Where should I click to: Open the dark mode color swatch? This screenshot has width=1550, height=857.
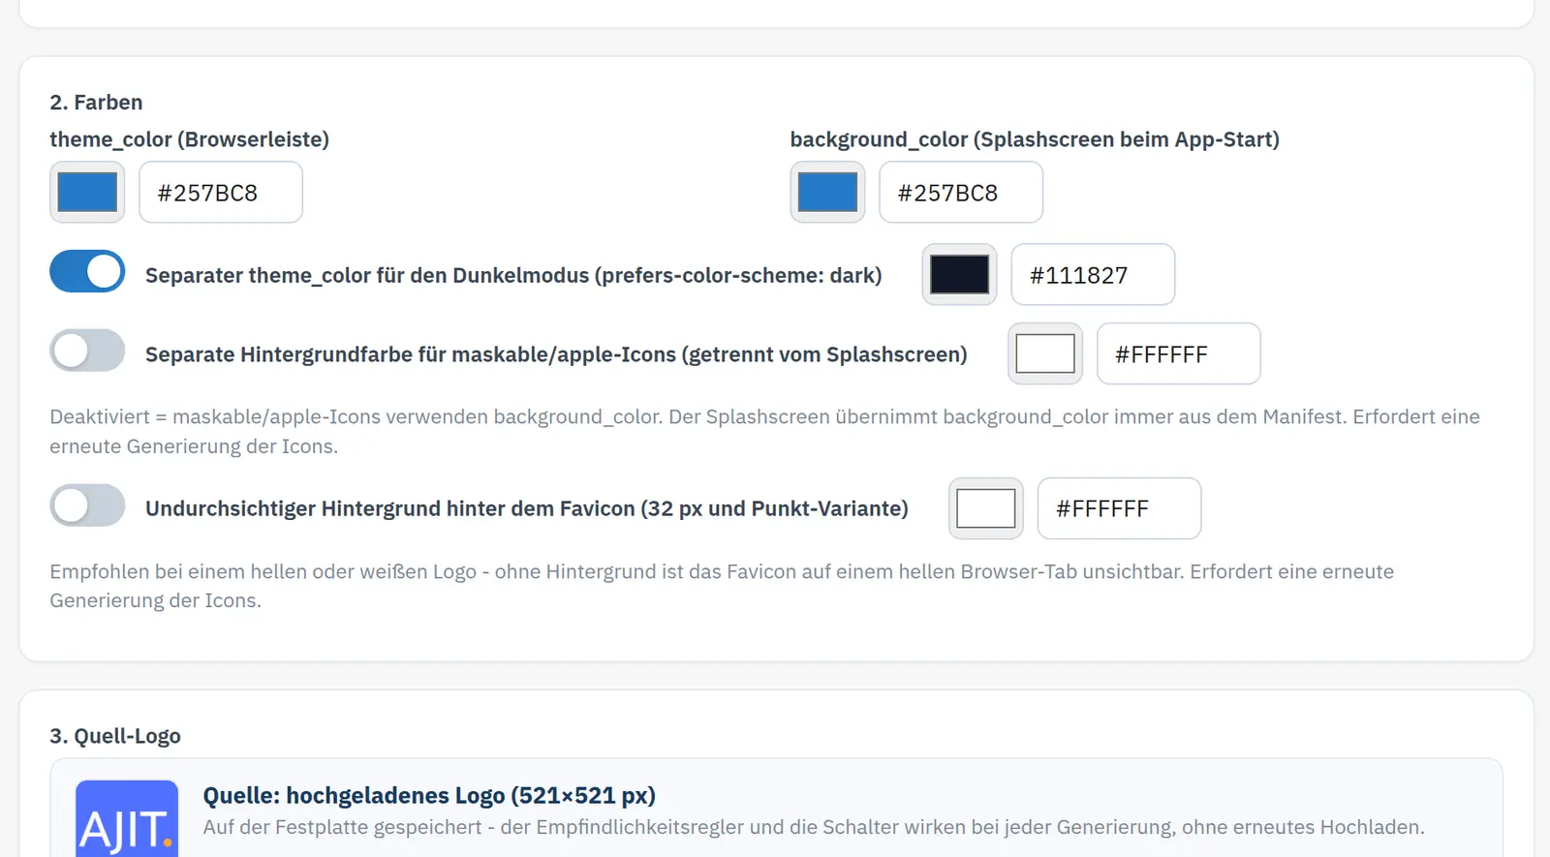(x=959, y=275)
